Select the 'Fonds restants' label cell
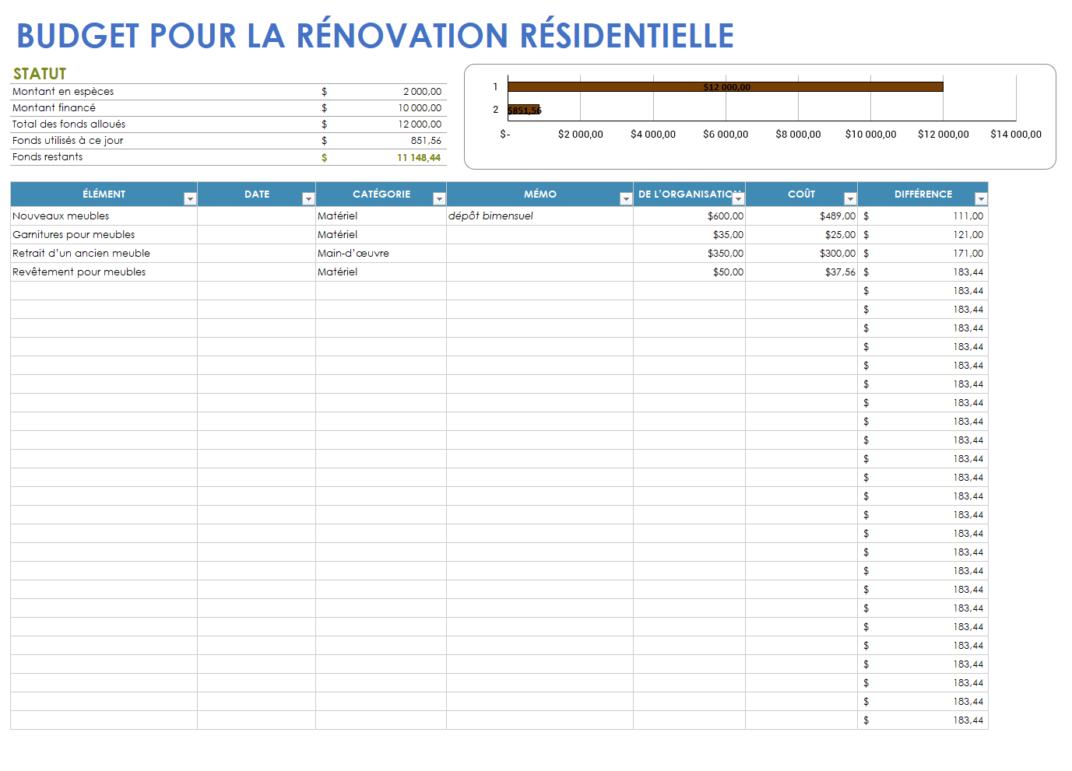Image resolution: width=1072 pixels, height=771 pixels. coord(47,157)
